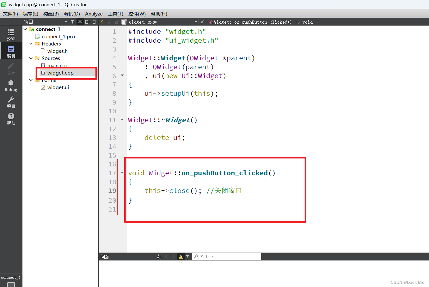Click the Sources folder label
Viewport: 429px width, 287px height.
click(51, 58)
